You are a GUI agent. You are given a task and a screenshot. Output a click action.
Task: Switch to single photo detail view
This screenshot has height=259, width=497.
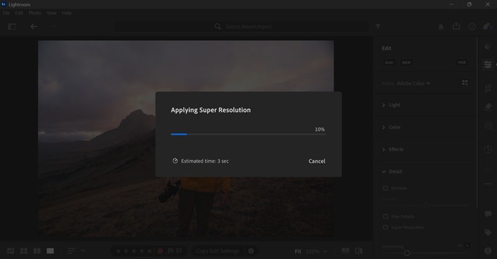50,251
